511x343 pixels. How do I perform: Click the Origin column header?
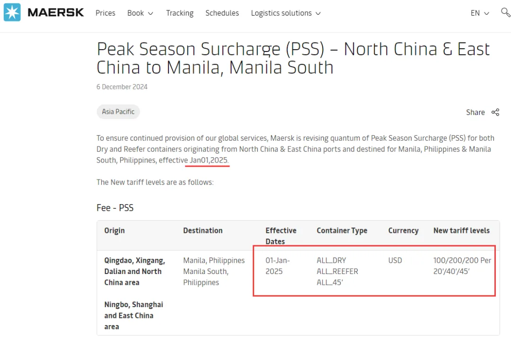[x=115, y=231]
